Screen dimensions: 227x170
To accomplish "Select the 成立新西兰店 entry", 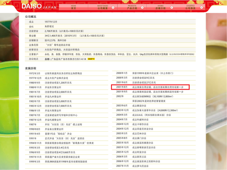I will point(139,157).
